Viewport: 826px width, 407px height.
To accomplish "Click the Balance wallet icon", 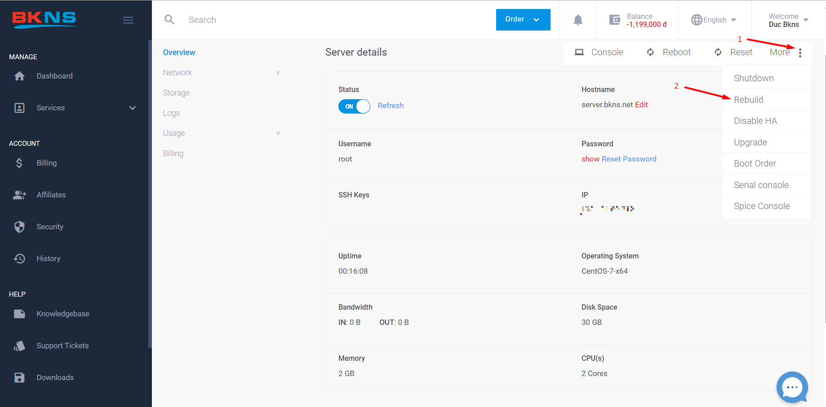I will tap(614, 20).
